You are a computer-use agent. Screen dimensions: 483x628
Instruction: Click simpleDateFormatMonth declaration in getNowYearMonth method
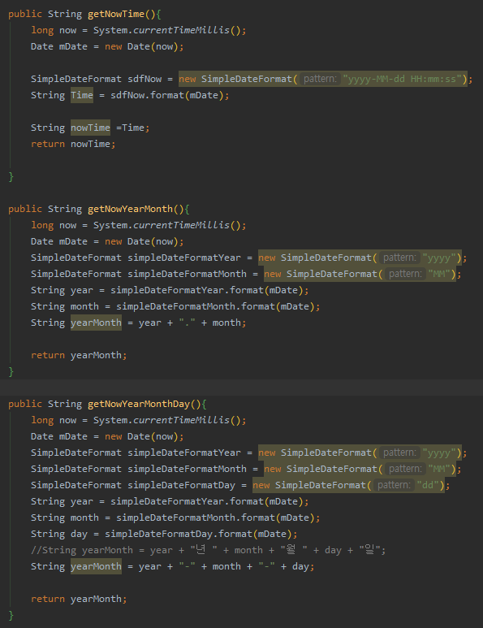187,274
